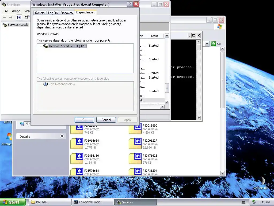Select the P33736294 cab archive file

tap(143, 172)
